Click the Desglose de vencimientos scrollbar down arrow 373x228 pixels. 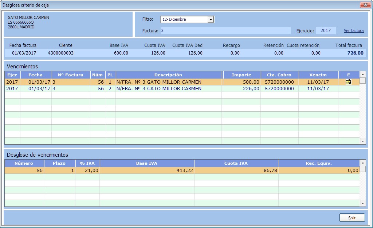[363, 204]
